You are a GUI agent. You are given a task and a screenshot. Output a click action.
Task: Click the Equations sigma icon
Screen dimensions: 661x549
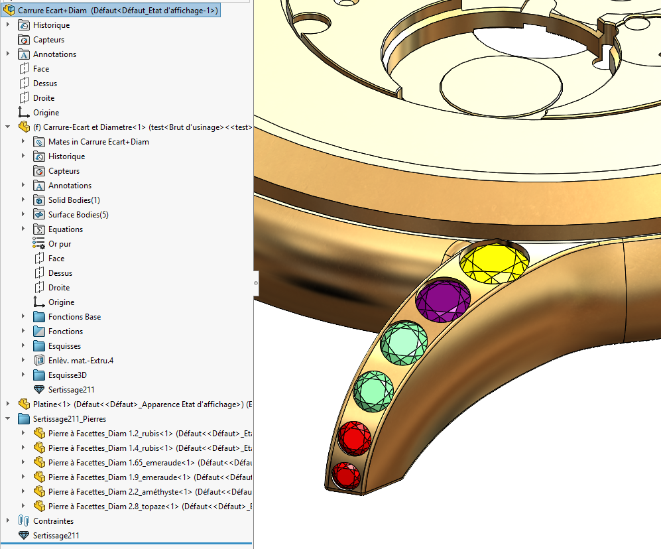click(38, 229)
